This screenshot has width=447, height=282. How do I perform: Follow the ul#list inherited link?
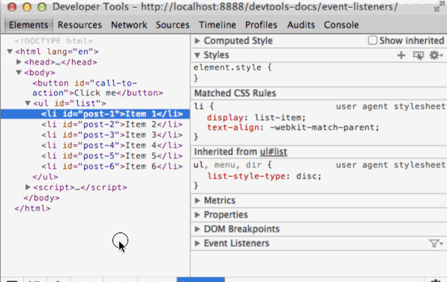[274, 151]
